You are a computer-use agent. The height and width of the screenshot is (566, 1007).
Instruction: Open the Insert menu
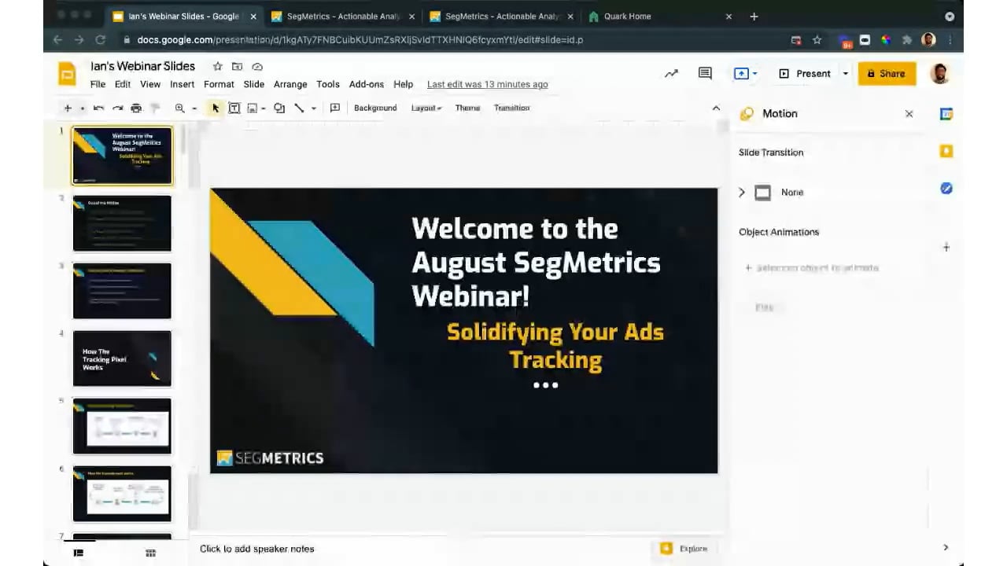pos(182,84)
